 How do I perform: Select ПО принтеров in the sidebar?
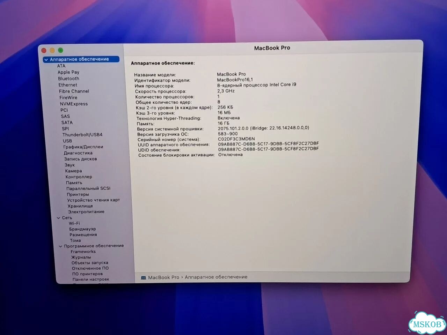tap(87, 274)
